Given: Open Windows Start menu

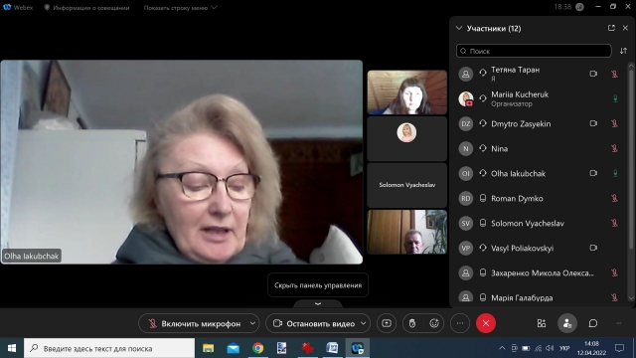Looking at the screenshot, I should click(x=12, y=348).
